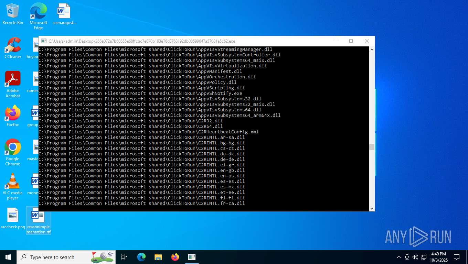Image resolution: width=468 pixels, height=264 pixels.
Task: Click the AppVIsvStreamingManager.dll line
Action: [x=156, y=49]
